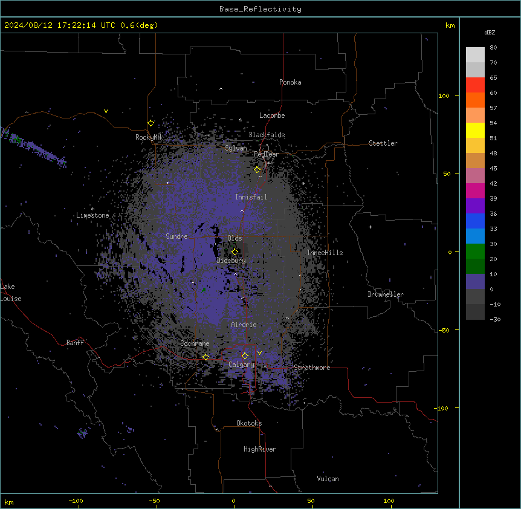Click the ThreeHills label
Viewport: 521px width, 509px height.
325,253
